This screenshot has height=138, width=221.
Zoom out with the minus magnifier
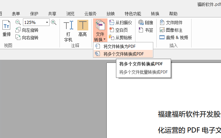18,22
